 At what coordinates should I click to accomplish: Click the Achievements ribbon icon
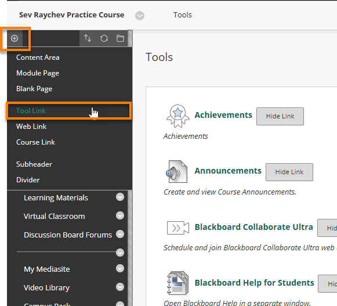coord(178,116)
